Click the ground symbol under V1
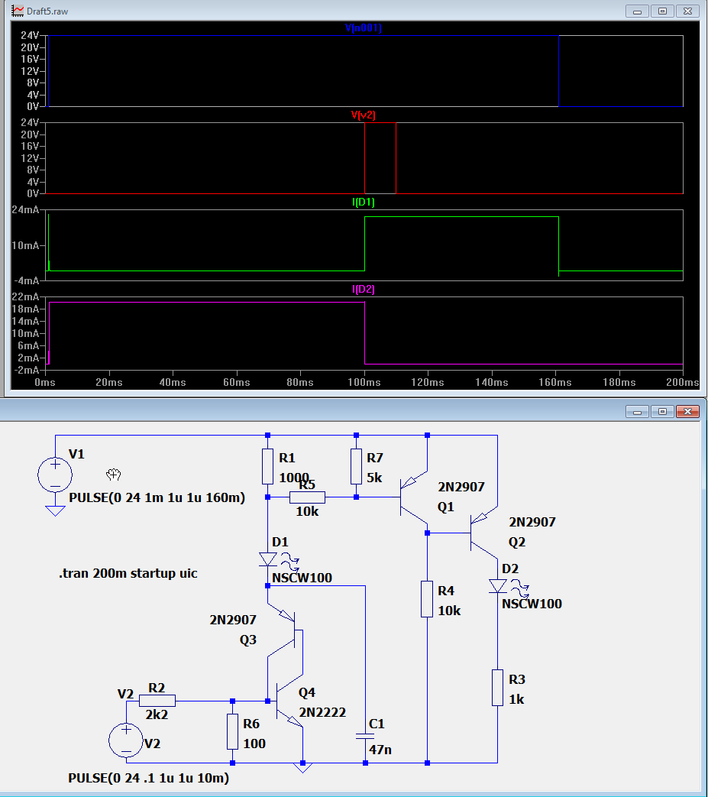Viewport: 708px width, 797px height. point(55,511)
